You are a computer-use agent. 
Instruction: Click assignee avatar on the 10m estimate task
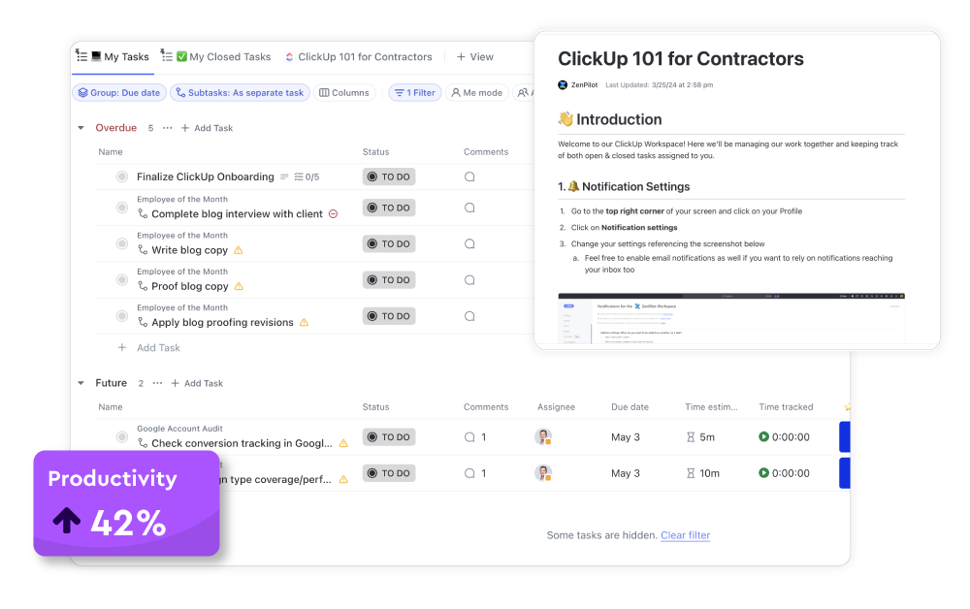(543, 473)
